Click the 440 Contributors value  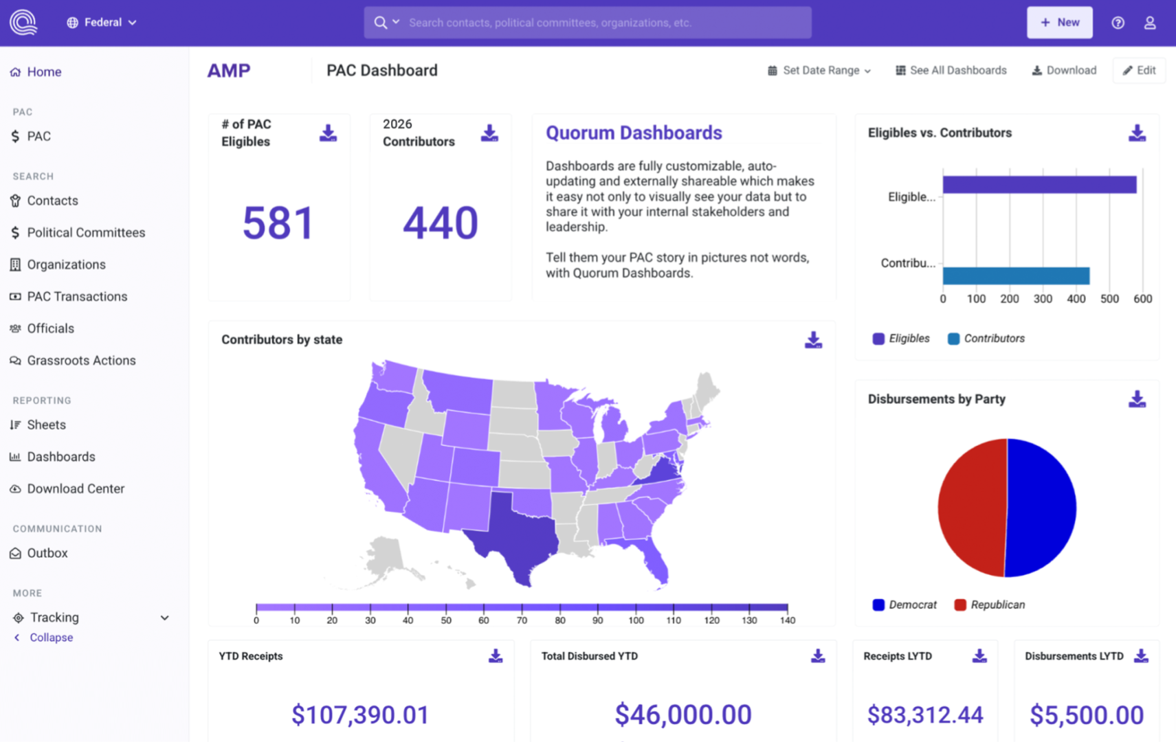(x=440, y=223)
